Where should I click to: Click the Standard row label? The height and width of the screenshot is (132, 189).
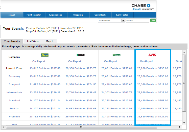click(x=14, y=101)
